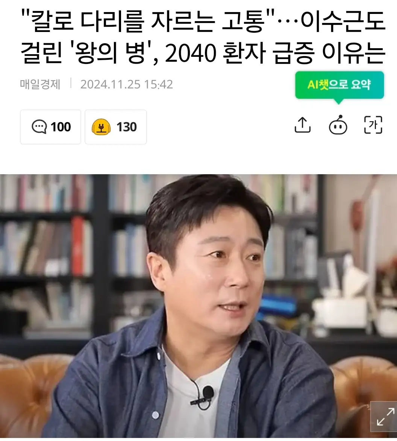
Task: Tap the yellow reaction emoji face
Action: tap(101, 127)
